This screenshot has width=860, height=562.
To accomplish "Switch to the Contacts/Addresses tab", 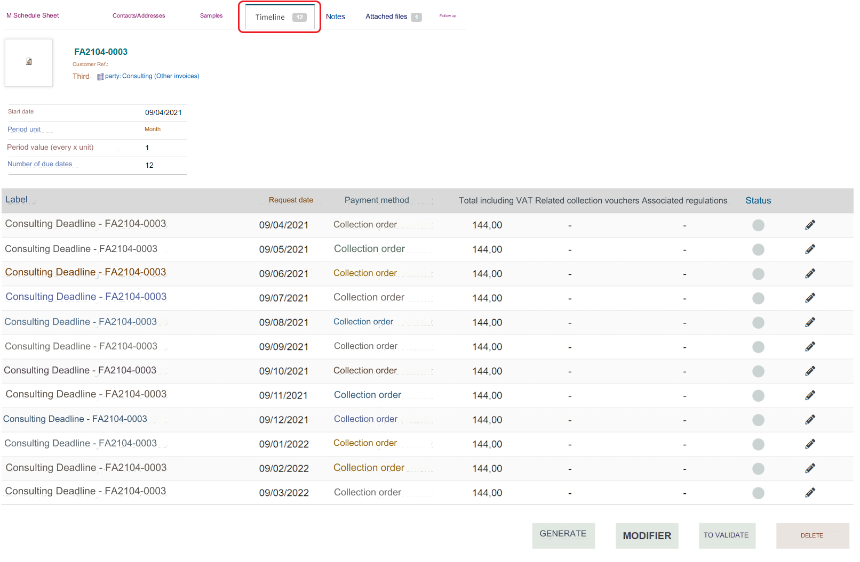I will pos(139,15).
